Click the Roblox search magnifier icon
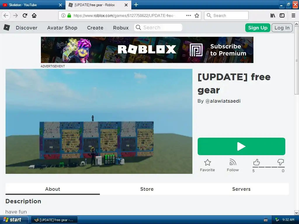 (138, 27)
